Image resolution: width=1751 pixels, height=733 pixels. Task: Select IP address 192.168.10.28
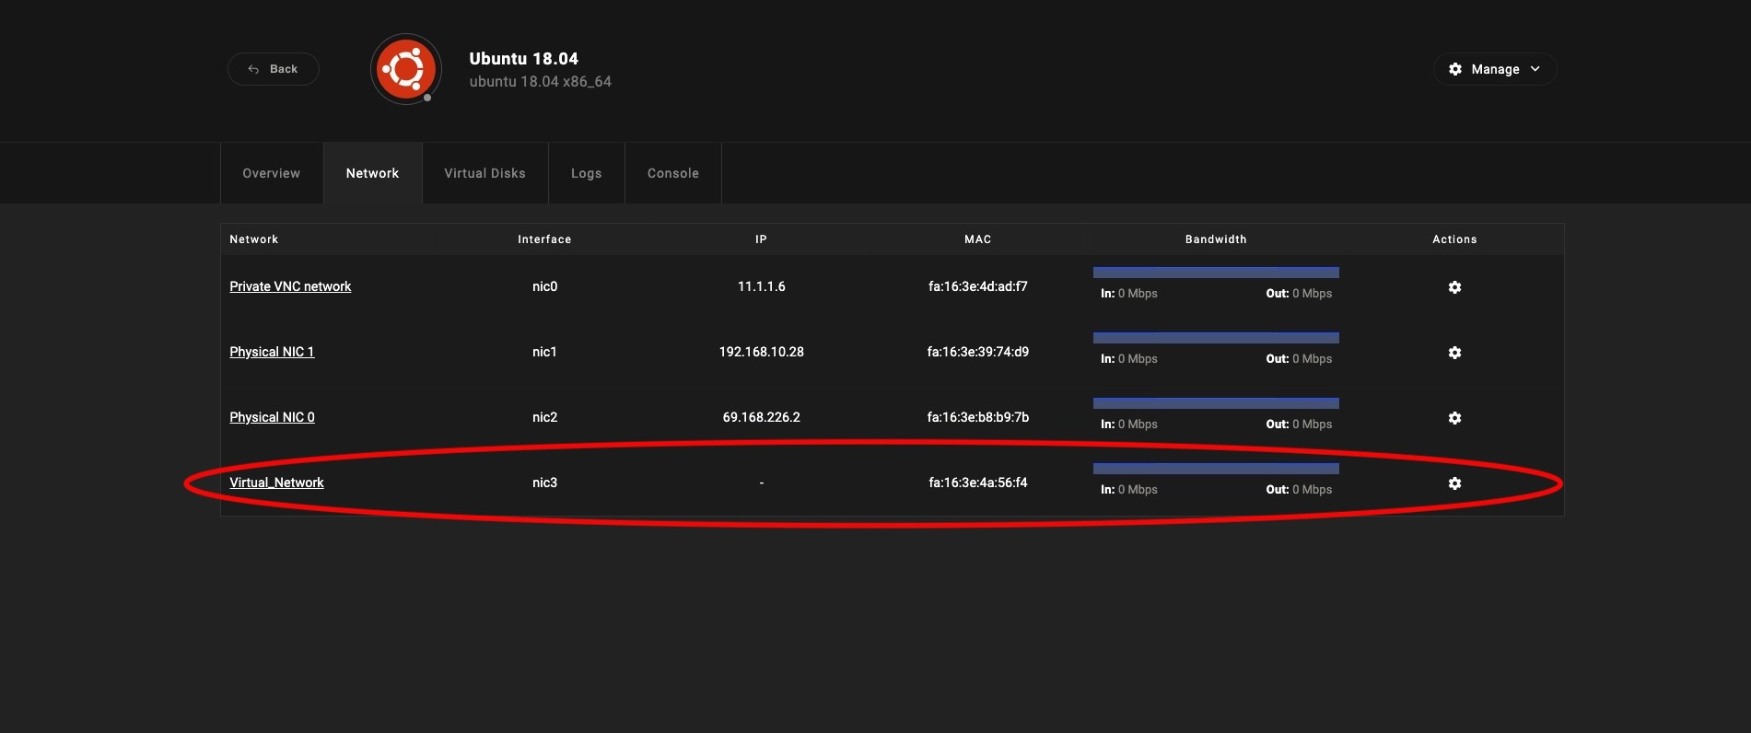(x=762, y=352)
